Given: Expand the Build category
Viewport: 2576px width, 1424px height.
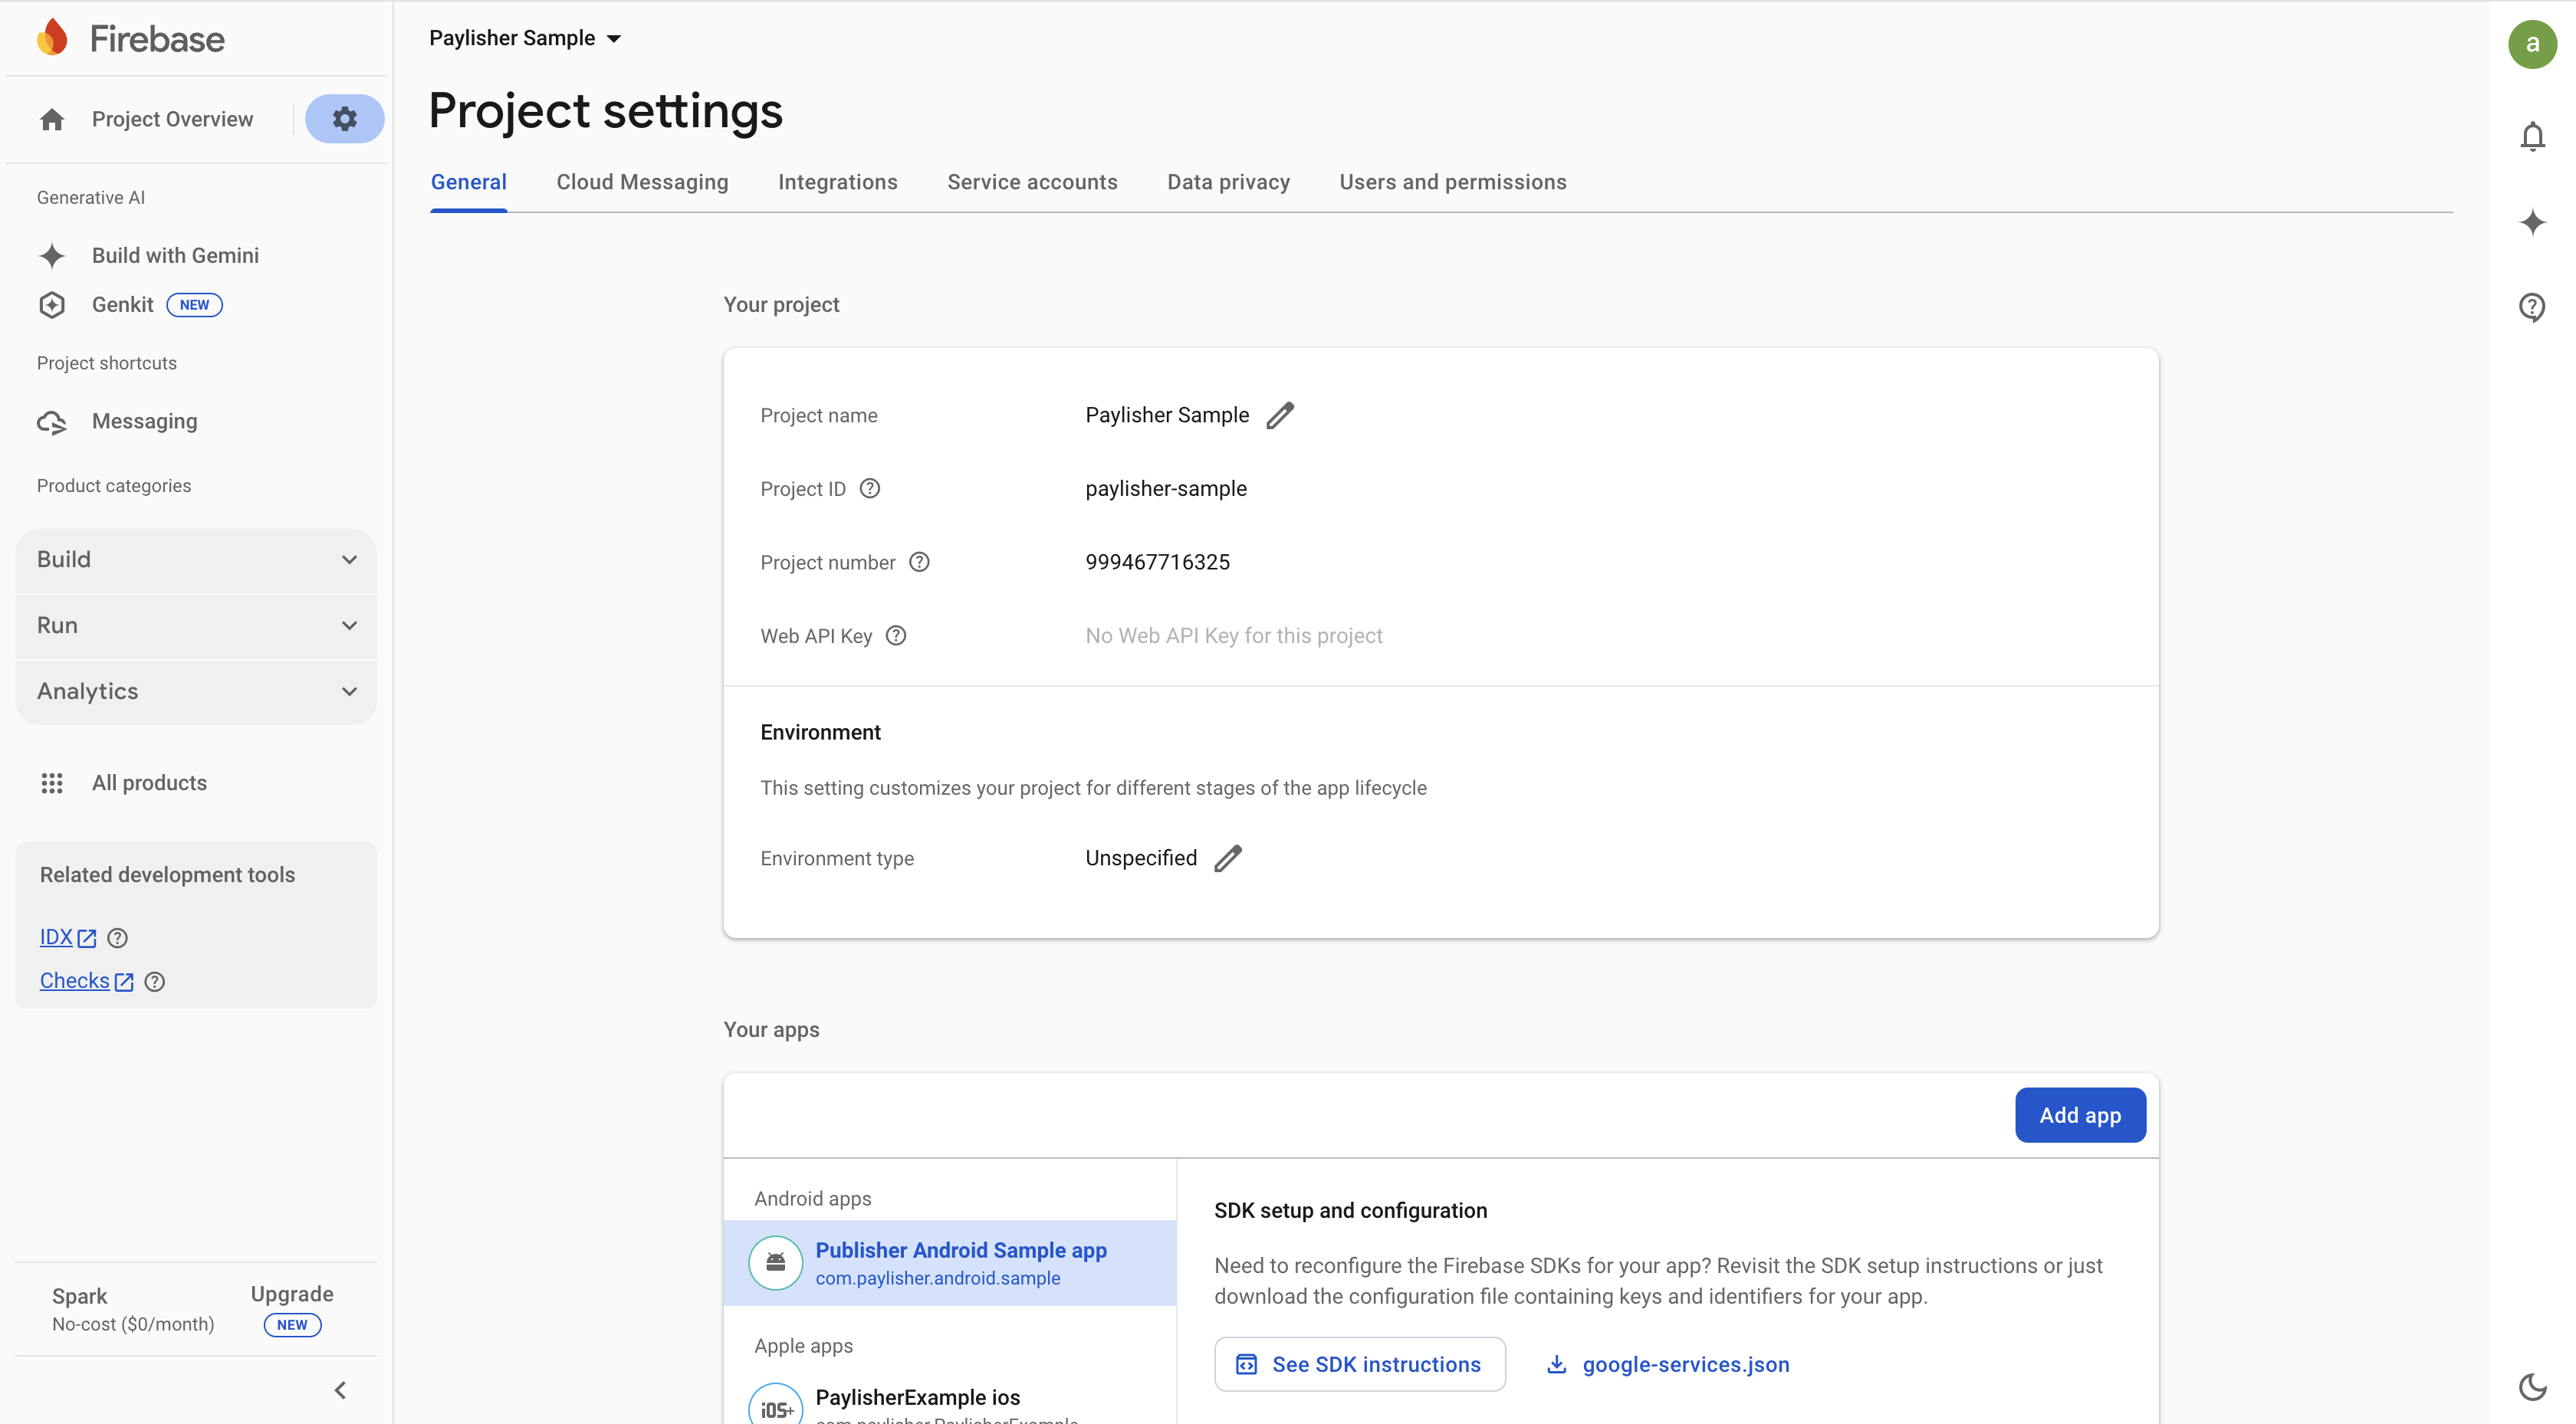Looking at the screenshot, I should tap(196, 560).
